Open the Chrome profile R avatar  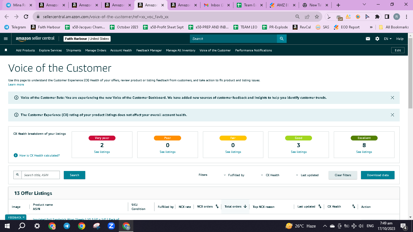(x=397, y=17)
